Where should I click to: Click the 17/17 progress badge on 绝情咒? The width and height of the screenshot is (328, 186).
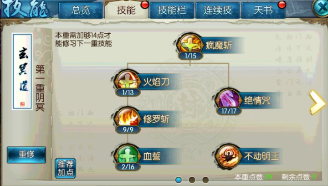point(229,111)
